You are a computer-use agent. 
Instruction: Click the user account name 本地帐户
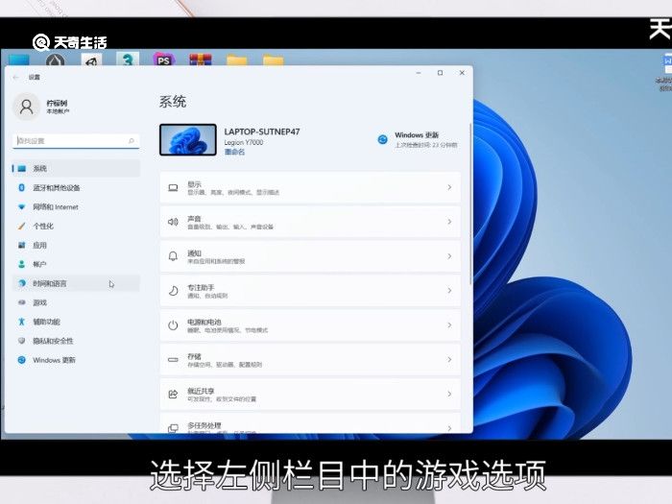[x=58, y=111]
